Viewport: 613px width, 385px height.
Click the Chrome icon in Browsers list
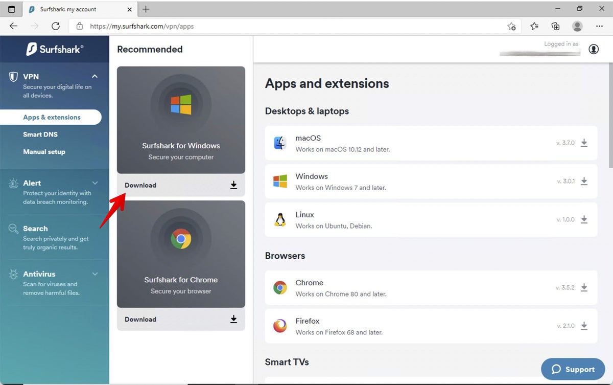[280, 288]
